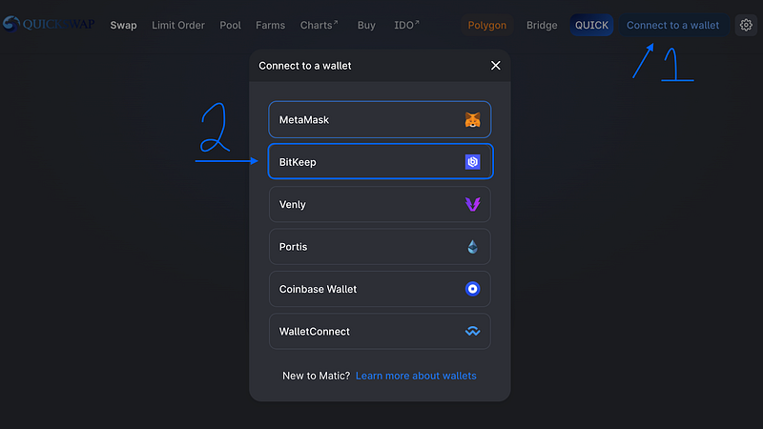Open the Pool section
The image size is (763, 429).
click(x=230, y=26)
